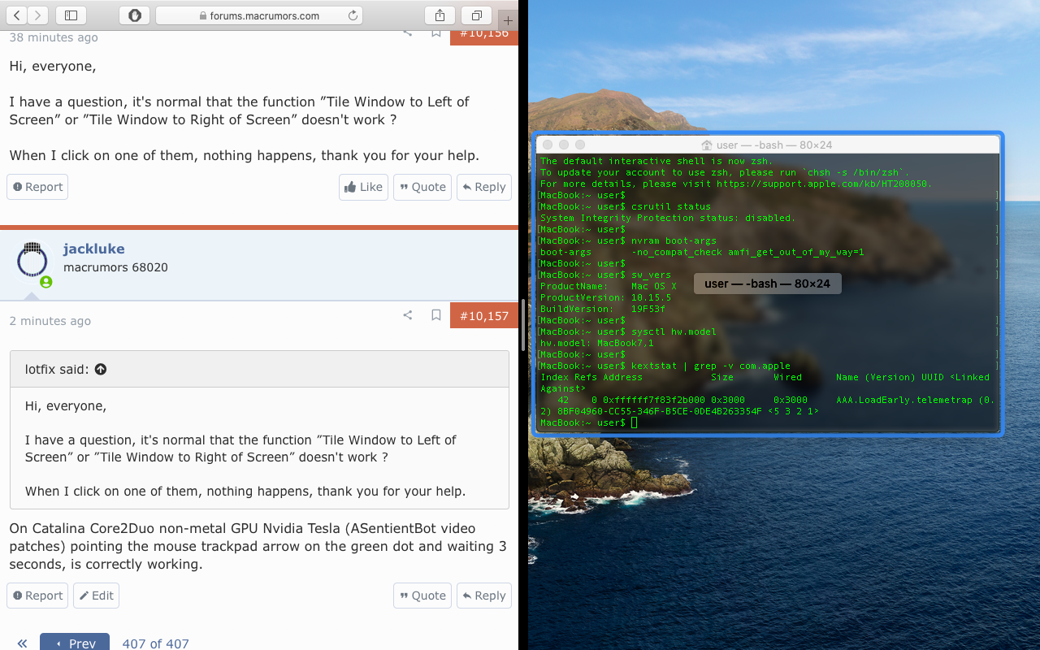Click 'BuildVersion: 19F53f' in Terminal
This screenshot has height=650, width=1040.
(603, 309)
